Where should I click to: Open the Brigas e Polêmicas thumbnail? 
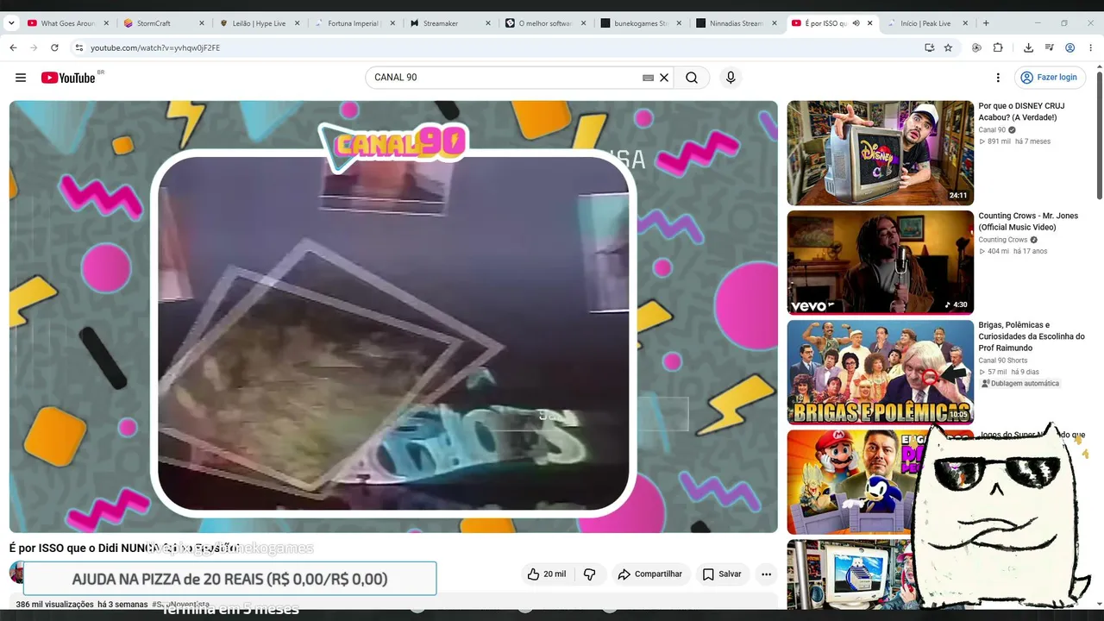click(x=880, y=372)
